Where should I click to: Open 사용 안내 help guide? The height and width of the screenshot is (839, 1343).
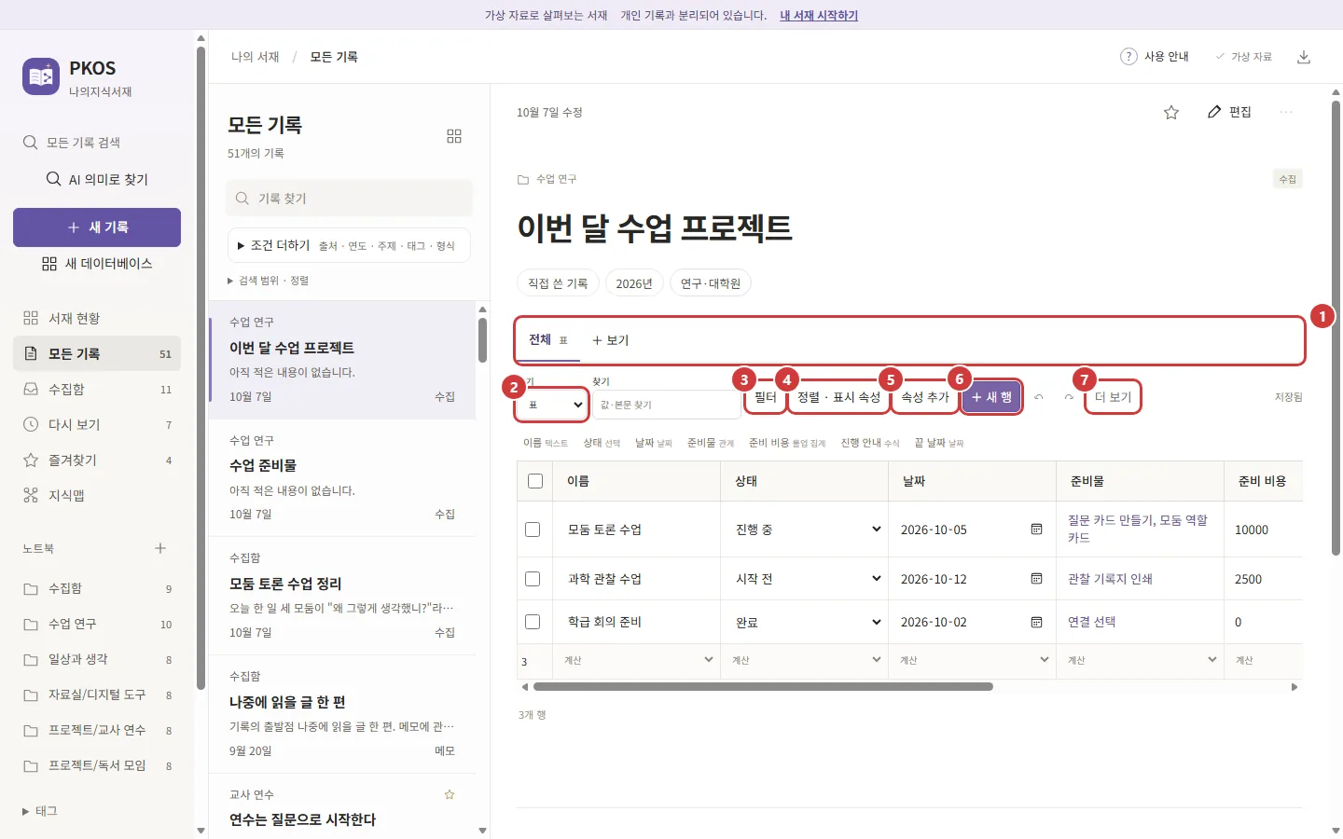(1155, 56)
